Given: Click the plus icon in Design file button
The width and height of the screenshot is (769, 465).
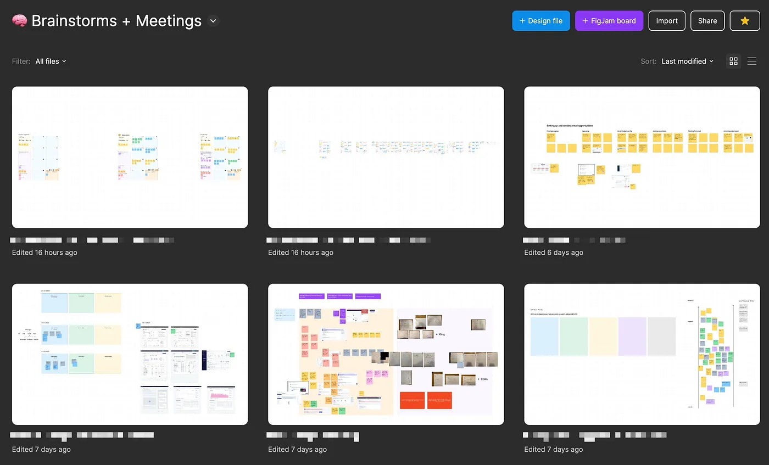Looking at the screenshot, I should click(x=522, y=21).
